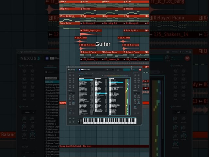Click the presets list scrollbar in Nexus
Screen dimensions: 209x157
tap(130, 92)
